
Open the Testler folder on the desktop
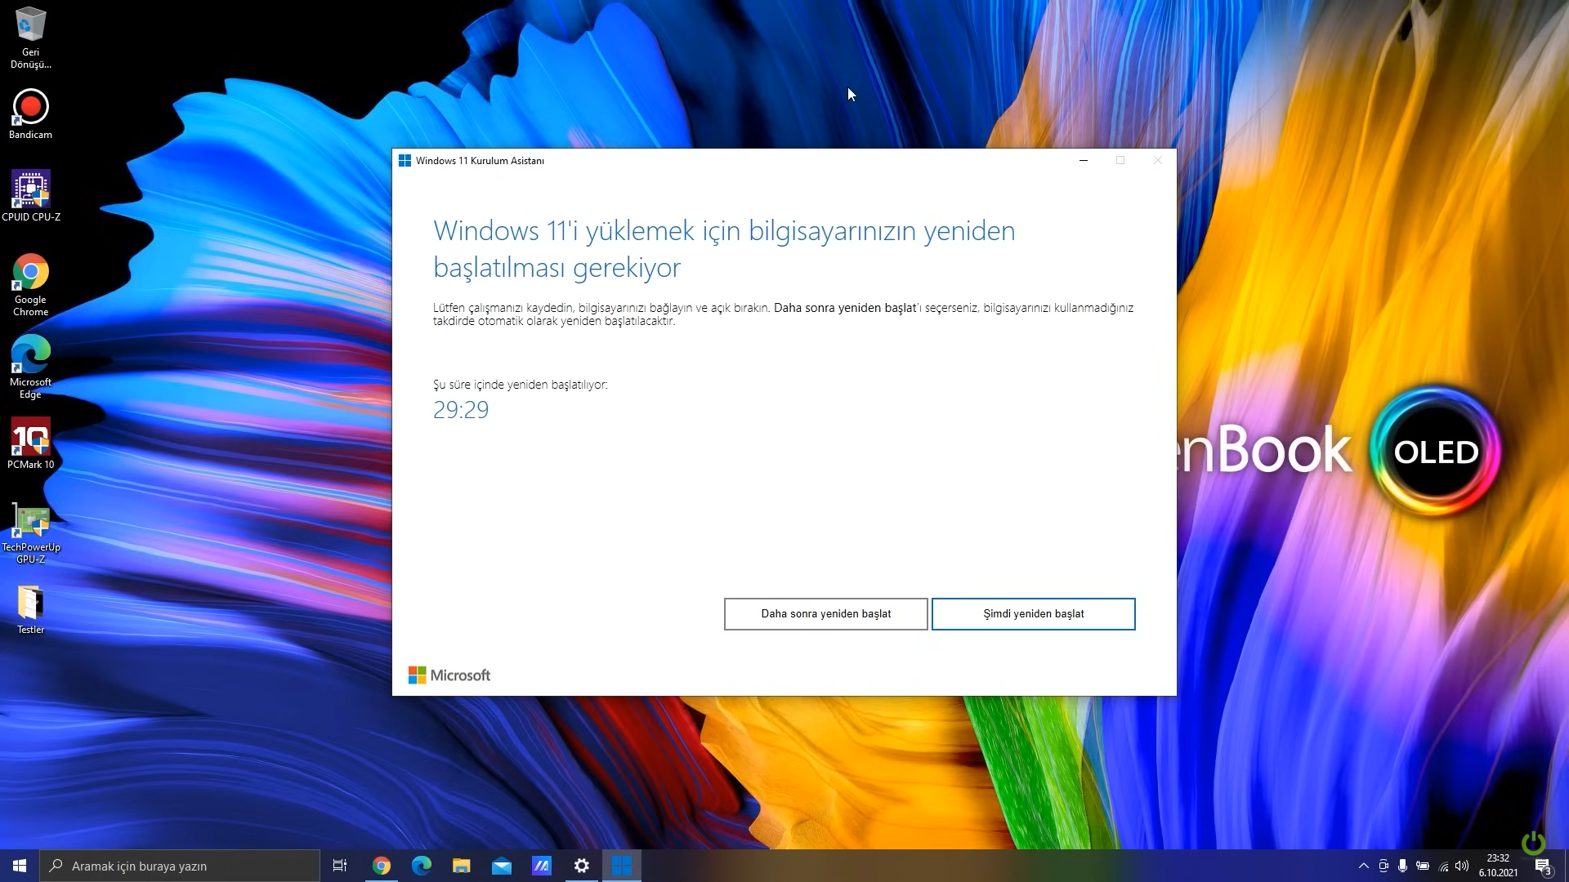[30, 604]
